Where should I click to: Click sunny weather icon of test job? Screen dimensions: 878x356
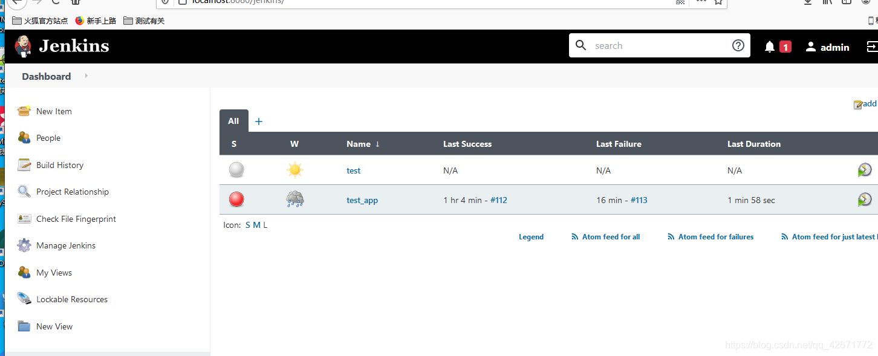point(295,170)
